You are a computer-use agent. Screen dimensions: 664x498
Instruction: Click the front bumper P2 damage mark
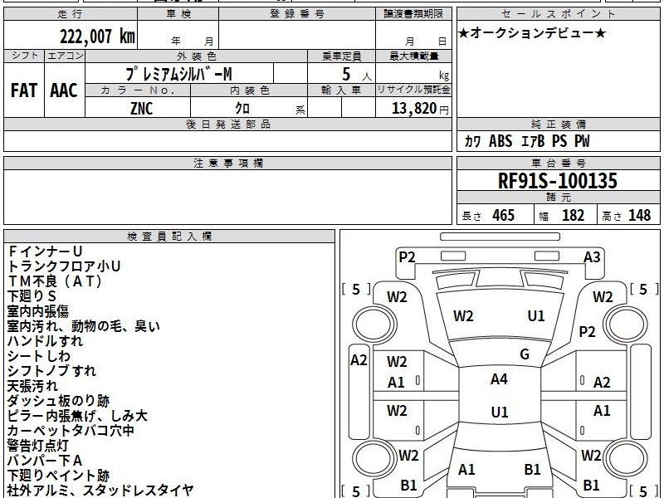[407, 256]
